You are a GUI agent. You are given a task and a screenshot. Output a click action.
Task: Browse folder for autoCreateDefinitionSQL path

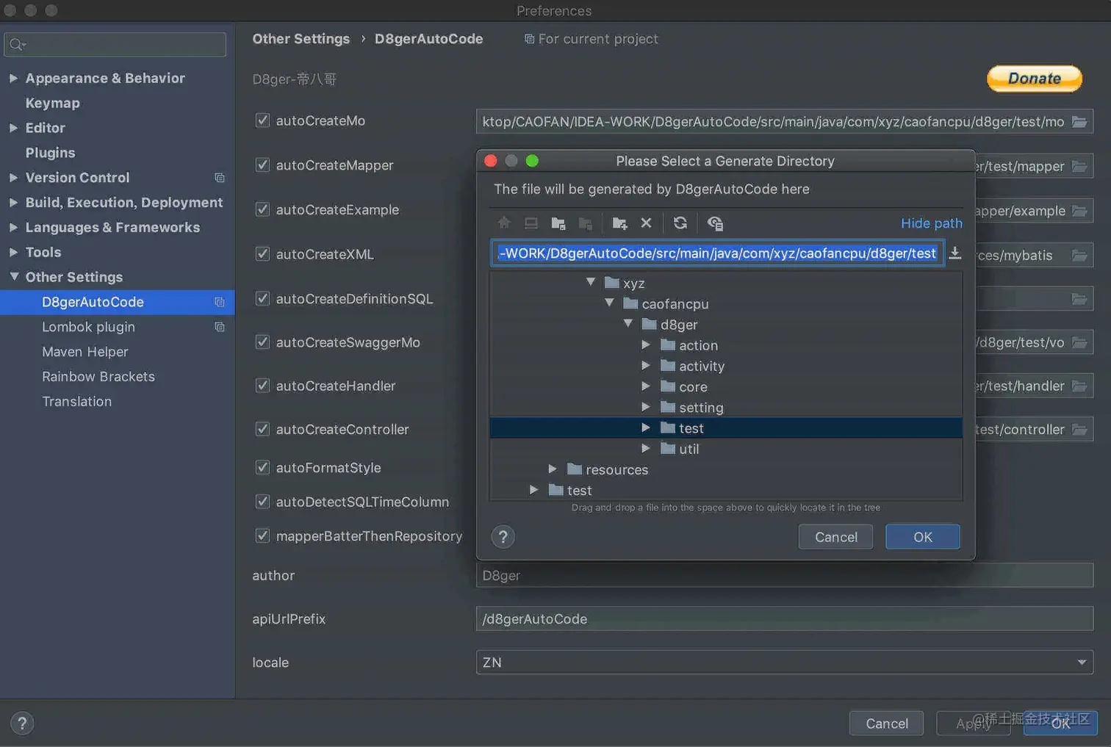[1079, 299]
